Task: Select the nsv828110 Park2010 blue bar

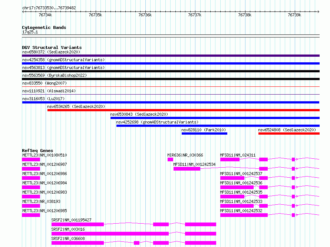Action: pyautogui.click(x=204, y=134)
